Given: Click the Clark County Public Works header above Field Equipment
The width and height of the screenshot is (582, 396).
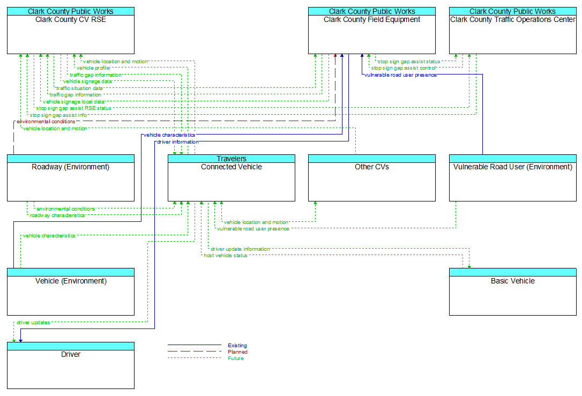Looking at the screenshot, I should tap(371, 11).
